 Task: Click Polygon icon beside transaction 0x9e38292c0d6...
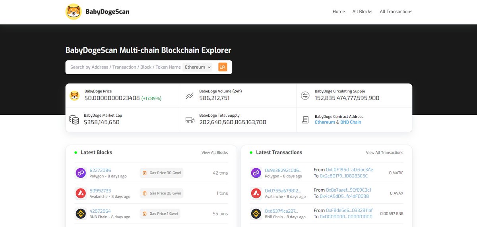click(256, 173)
